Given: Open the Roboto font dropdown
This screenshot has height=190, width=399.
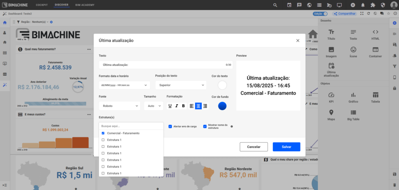Looking at the screenshot, I should [x=120, y=106].
